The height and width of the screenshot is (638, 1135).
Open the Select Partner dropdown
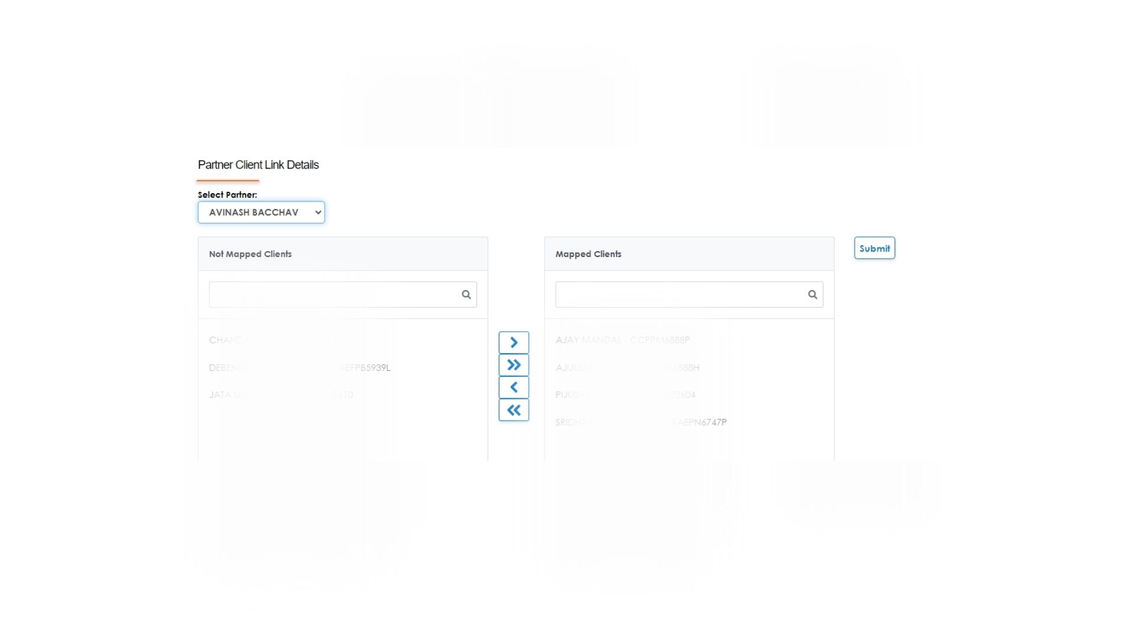pyautogui.click(x=261, y=212)
